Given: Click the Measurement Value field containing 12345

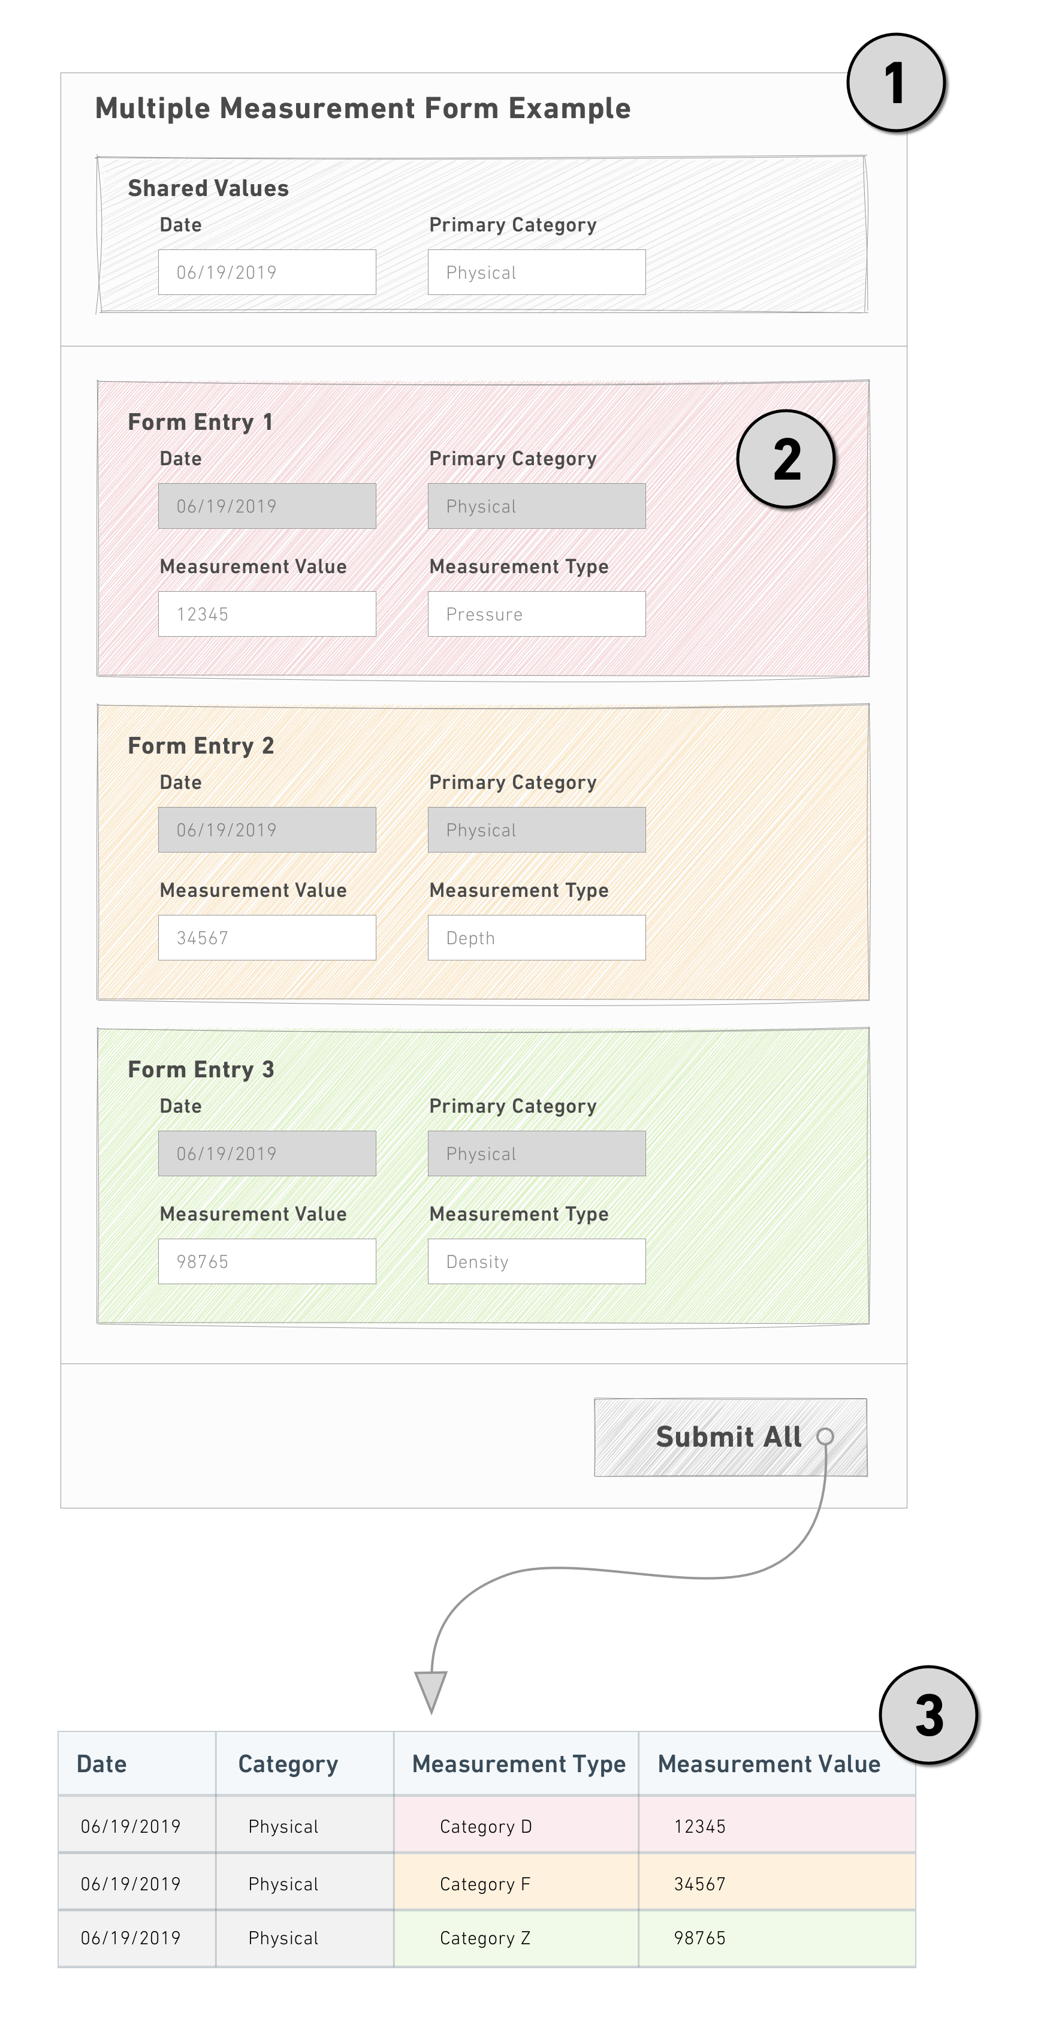Looking at the screenshot, I should [x=267, y=614].
